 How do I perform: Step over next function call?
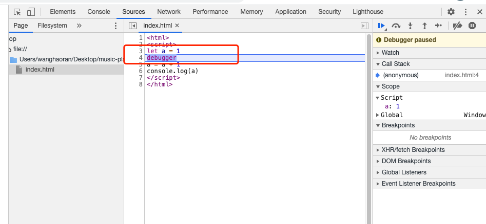[x=396, y=26]
